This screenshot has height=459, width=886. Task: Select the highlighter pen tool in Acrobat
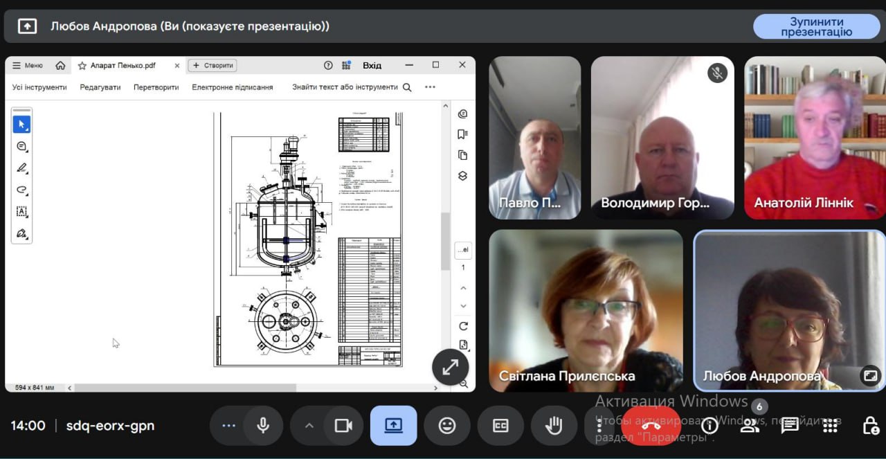pyautogui.click(x=21, y=168)
